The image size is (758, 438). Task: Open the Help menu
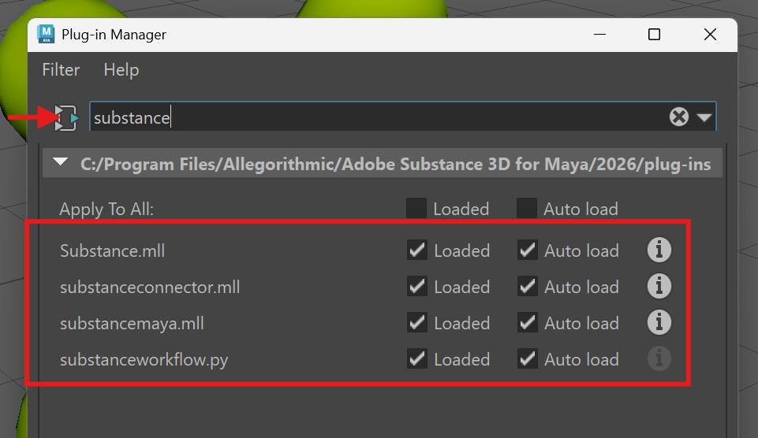pyautogui.click(x=121, y=70)
